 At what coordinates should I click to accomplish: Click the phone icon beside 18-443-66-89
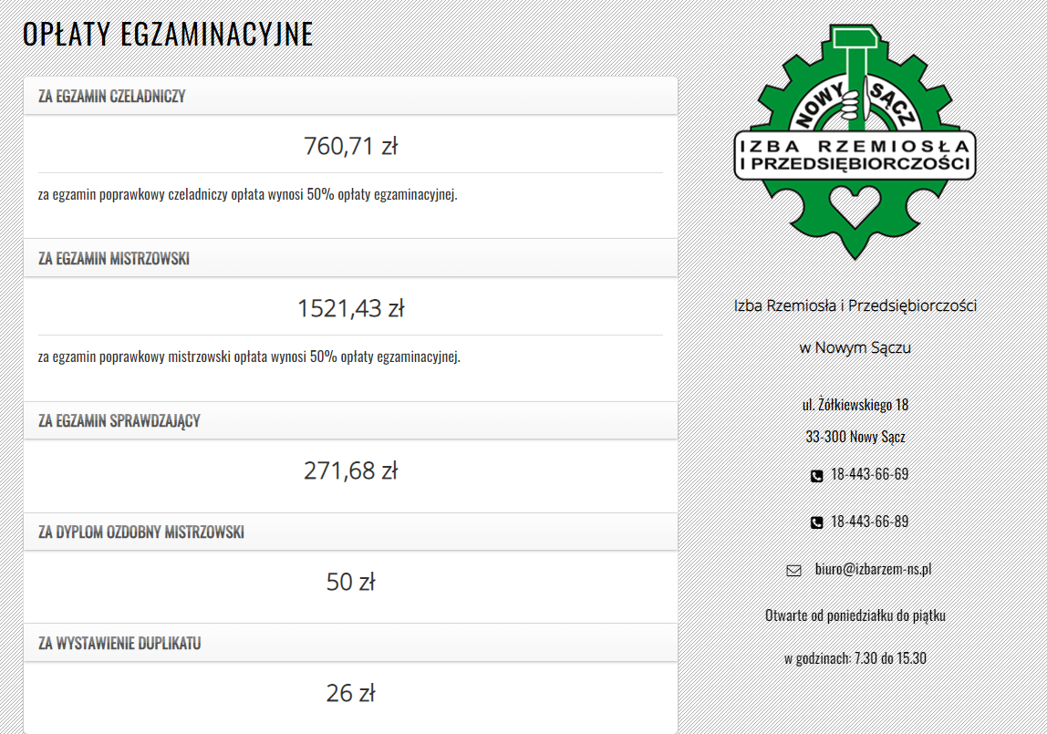pyautogui.click(x=816, y=522)
